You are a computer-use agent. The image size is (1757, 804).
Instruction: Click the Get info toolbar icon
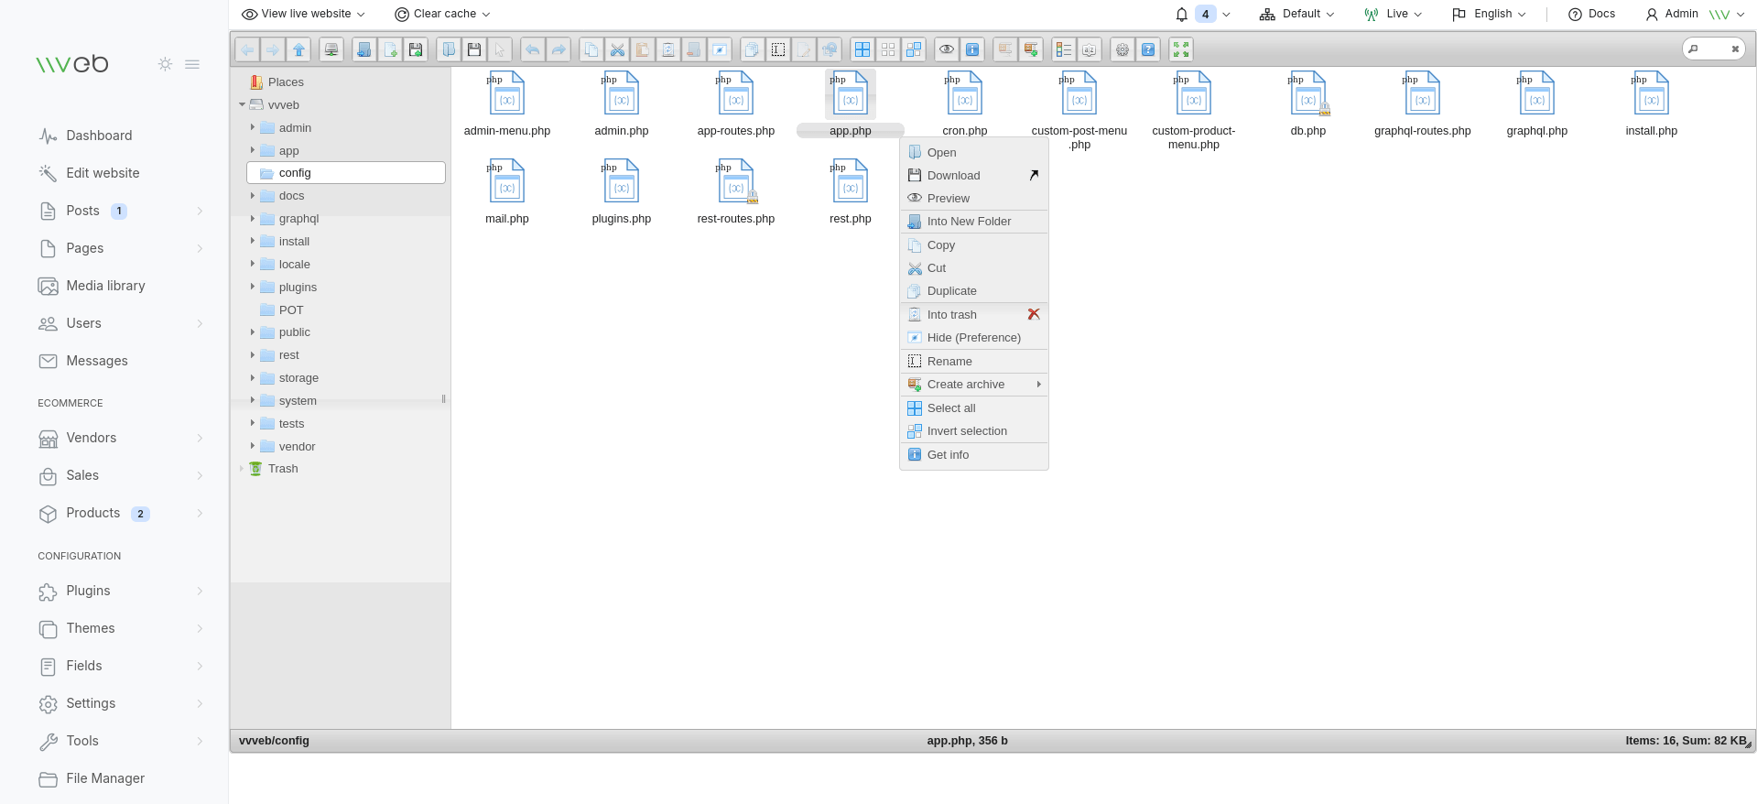click(x=972, y=49)
